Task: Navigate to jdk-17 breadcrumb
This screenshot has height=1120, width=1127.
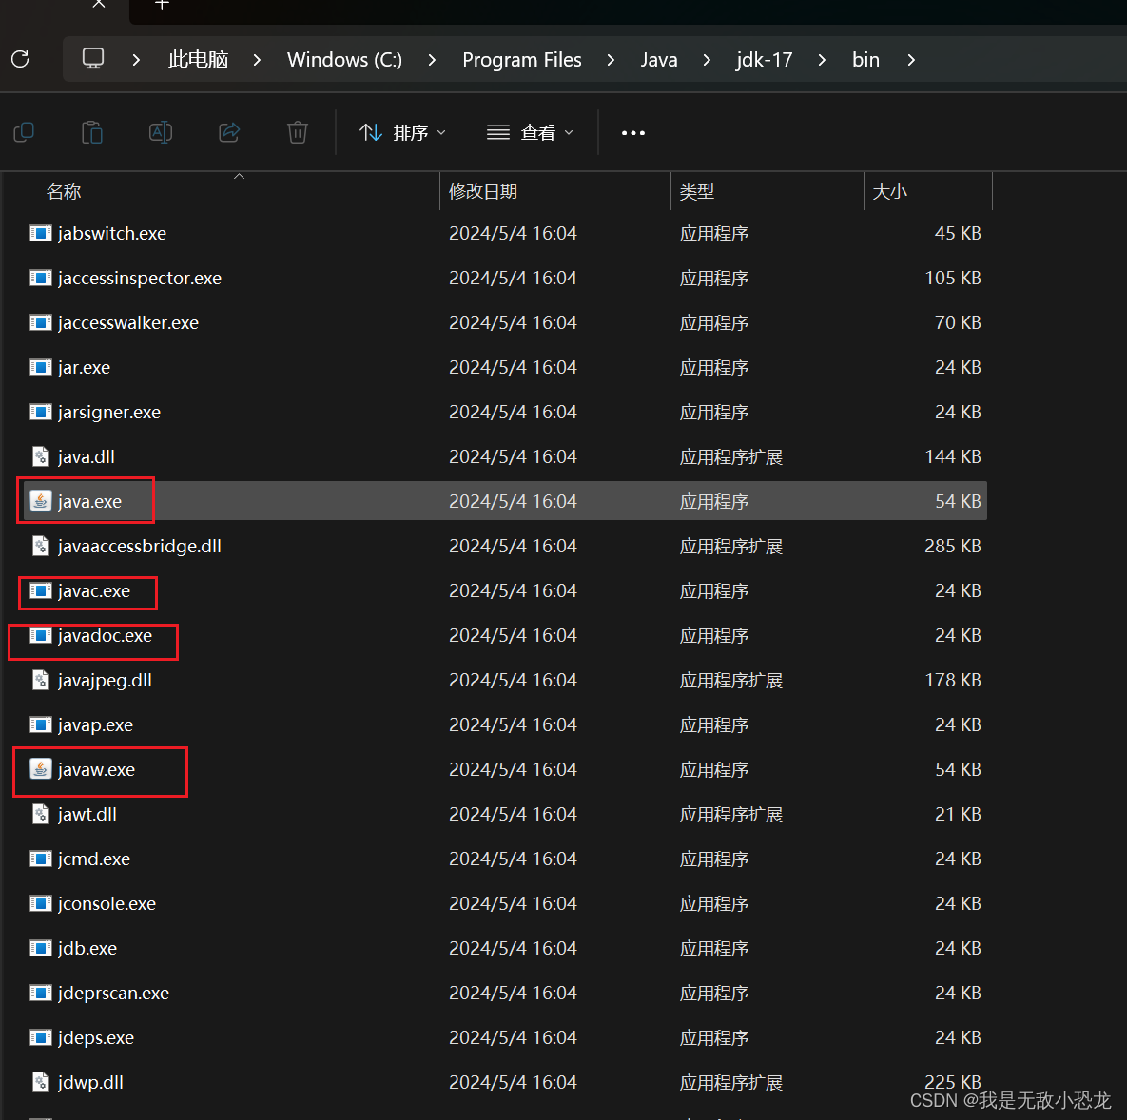Action: [764, 60]
